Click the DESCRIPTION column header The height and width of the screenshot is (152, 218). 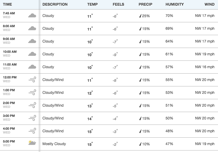[55, 4]
